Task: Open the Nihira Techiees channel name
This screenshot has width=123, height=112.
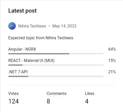Action: (32, 26)
